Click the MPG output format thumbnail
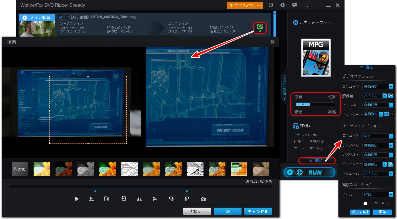The width and height of the screenshot is (397, 219). (x=316, y=57)
